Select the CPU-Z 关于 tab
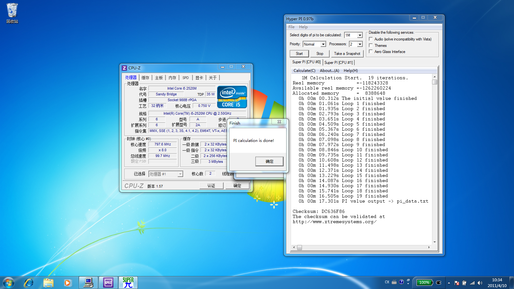Viewport: 514px width, 289px height. [213, 78]
